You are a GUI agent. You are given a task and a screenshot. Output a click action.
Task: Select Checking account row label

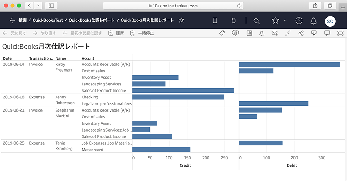click(90, 97)
